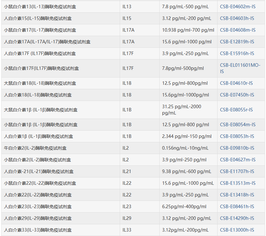Viewport: 266px width, 236px height.
Task: Select product name 小鼠白介素17F(IL17F)酶联免疫试剂盒
Action: tap(41, 68)
